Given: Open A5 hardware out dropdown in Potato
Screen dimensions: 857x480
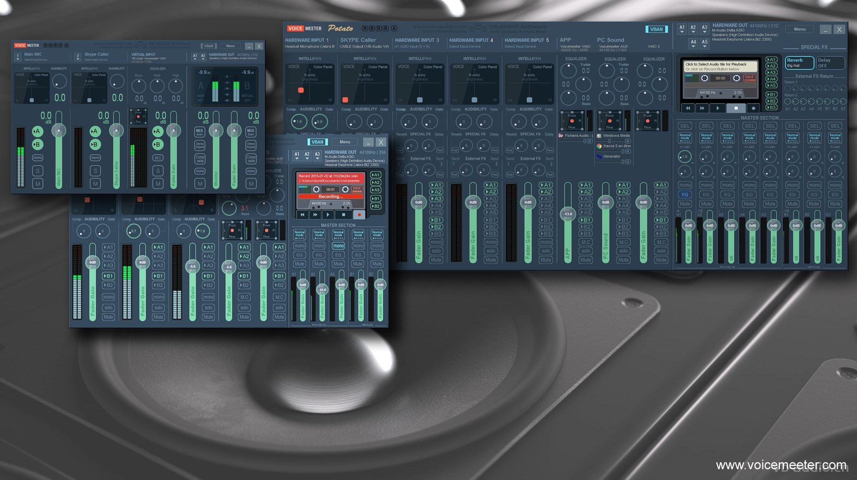Looking at the screenshot, I should 704,43.
